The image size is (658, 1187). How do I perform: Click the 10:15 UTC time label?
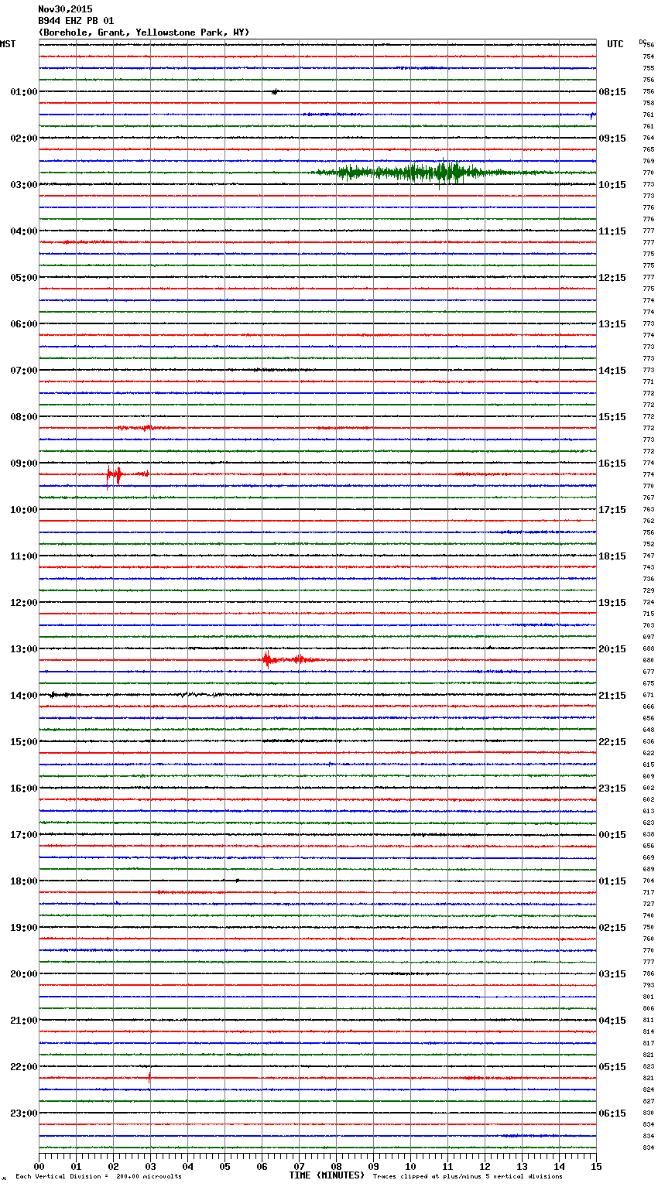(x=612, y=185)
